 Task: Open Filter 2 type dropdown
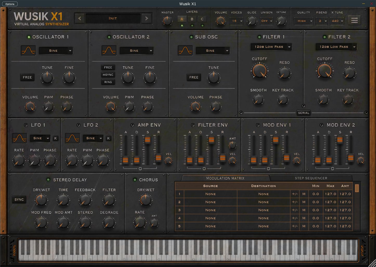(x=337, y=47)
